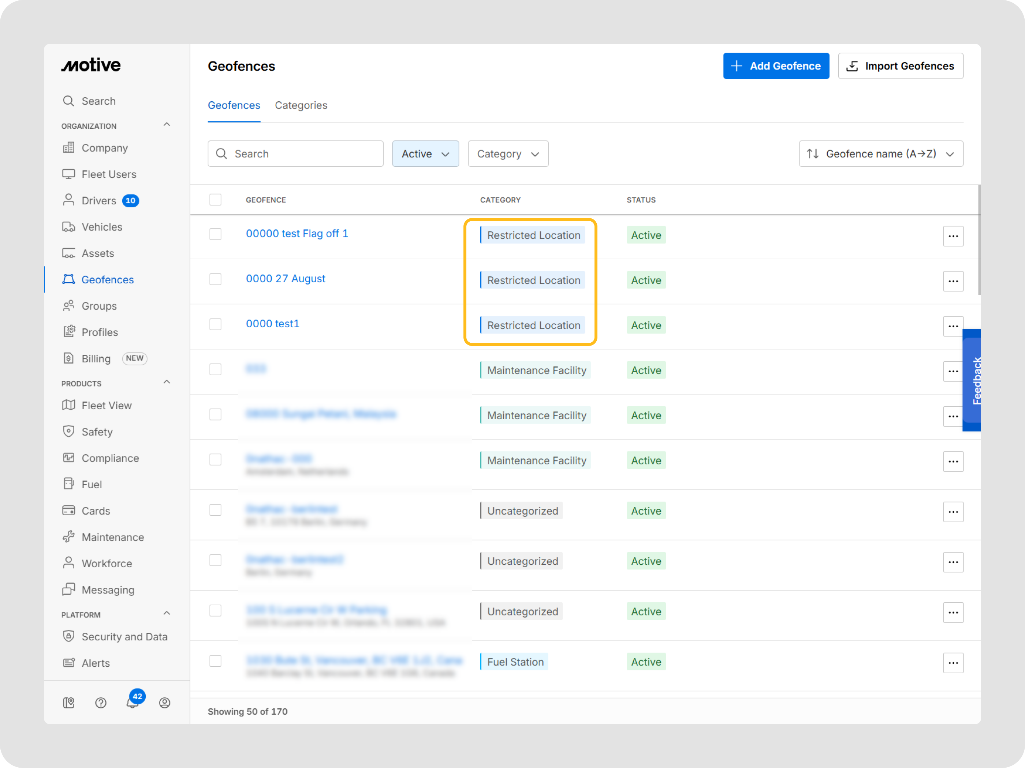This screenshot has width=1025, height=768.
Task: Select the Vehicles sidebar icon
Action: 68,227
